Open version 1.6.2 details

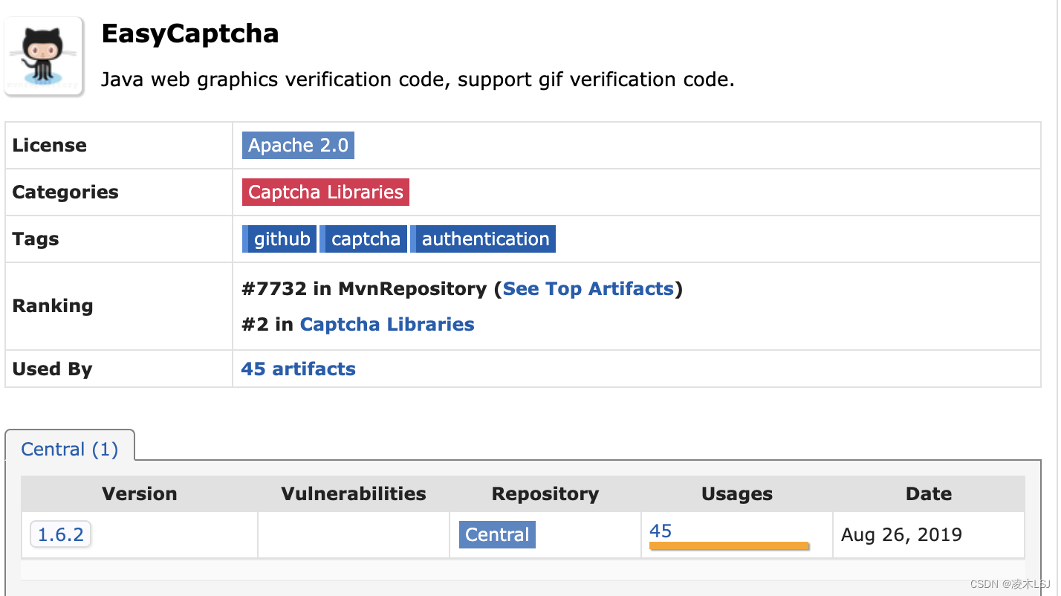coord(59,534)
